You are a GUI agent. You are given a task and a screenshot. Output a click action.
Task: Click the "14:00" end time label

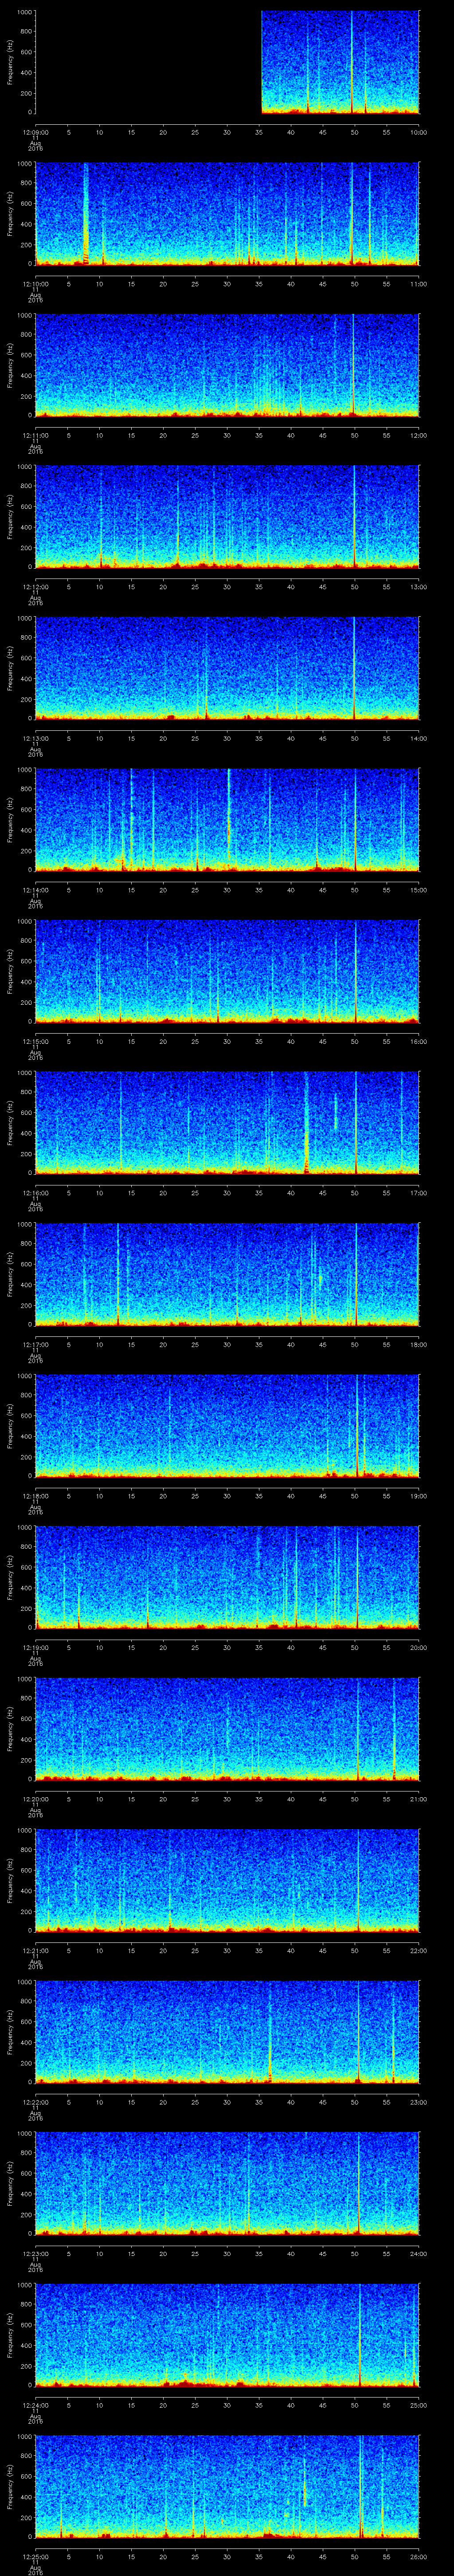click(x=418, y=738)
